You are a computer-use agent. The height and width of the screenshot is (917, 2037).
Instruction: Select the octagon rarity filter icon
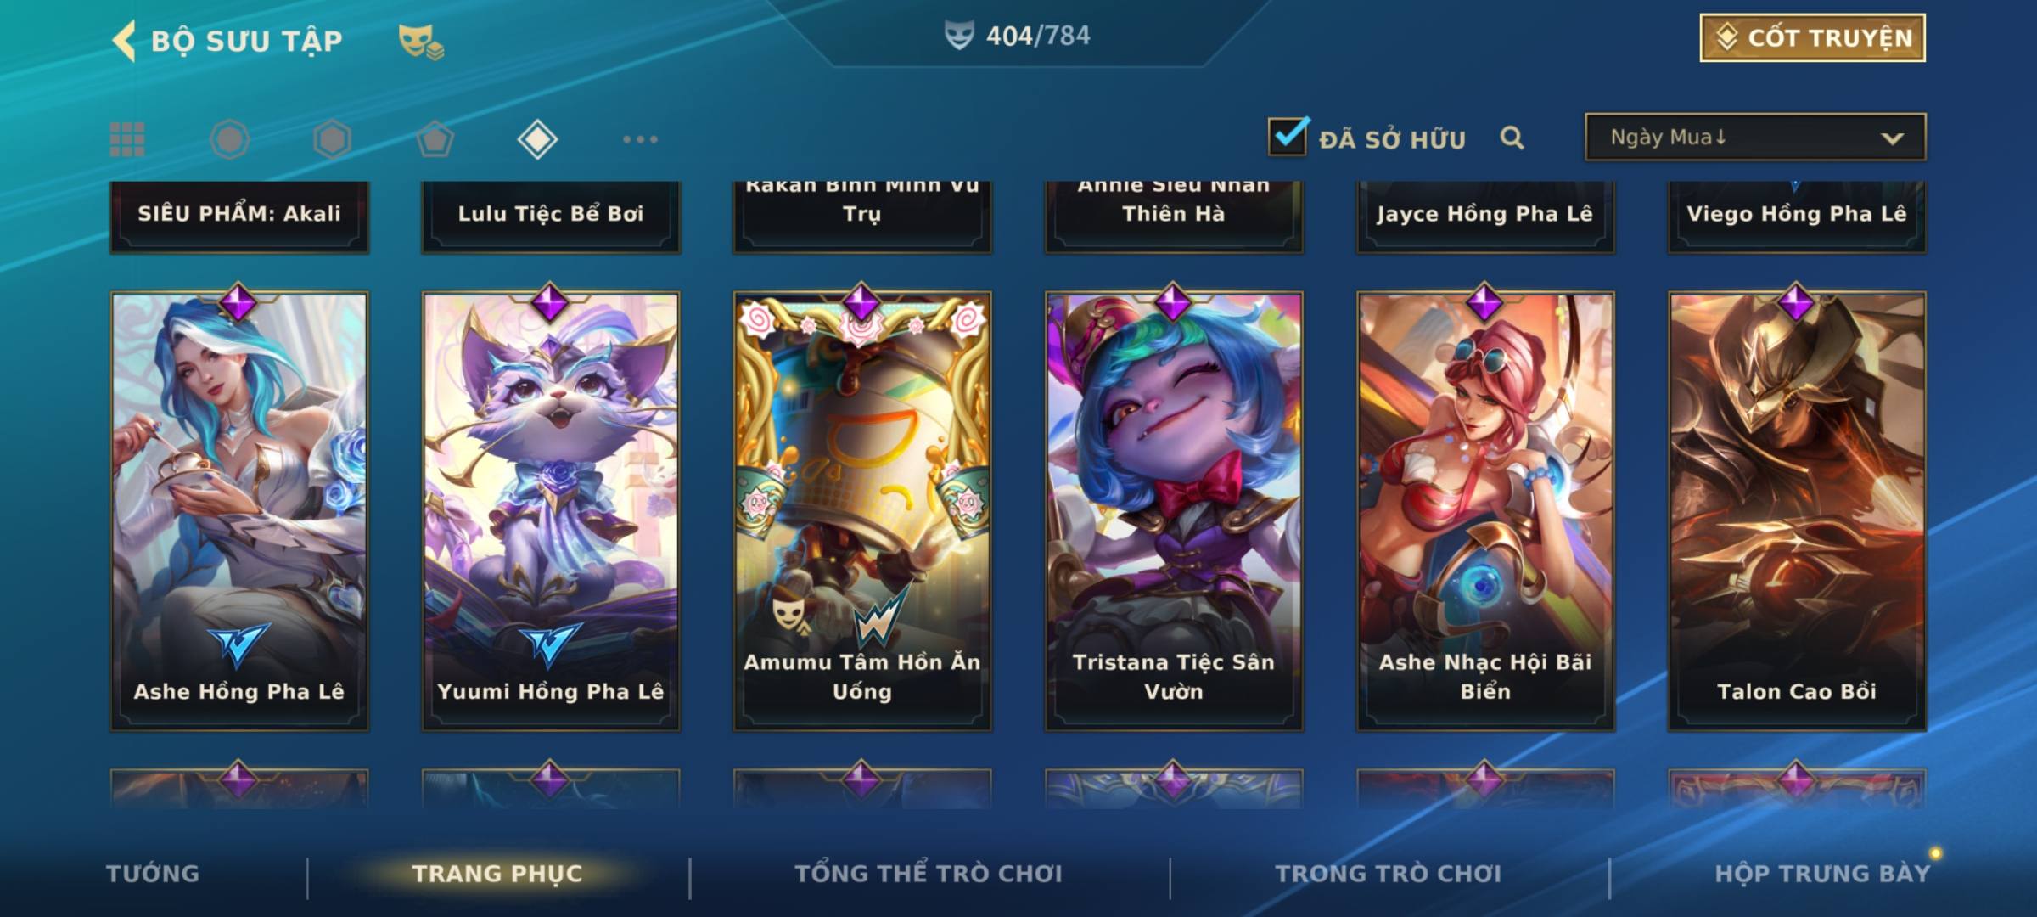[x=229, y=139]
